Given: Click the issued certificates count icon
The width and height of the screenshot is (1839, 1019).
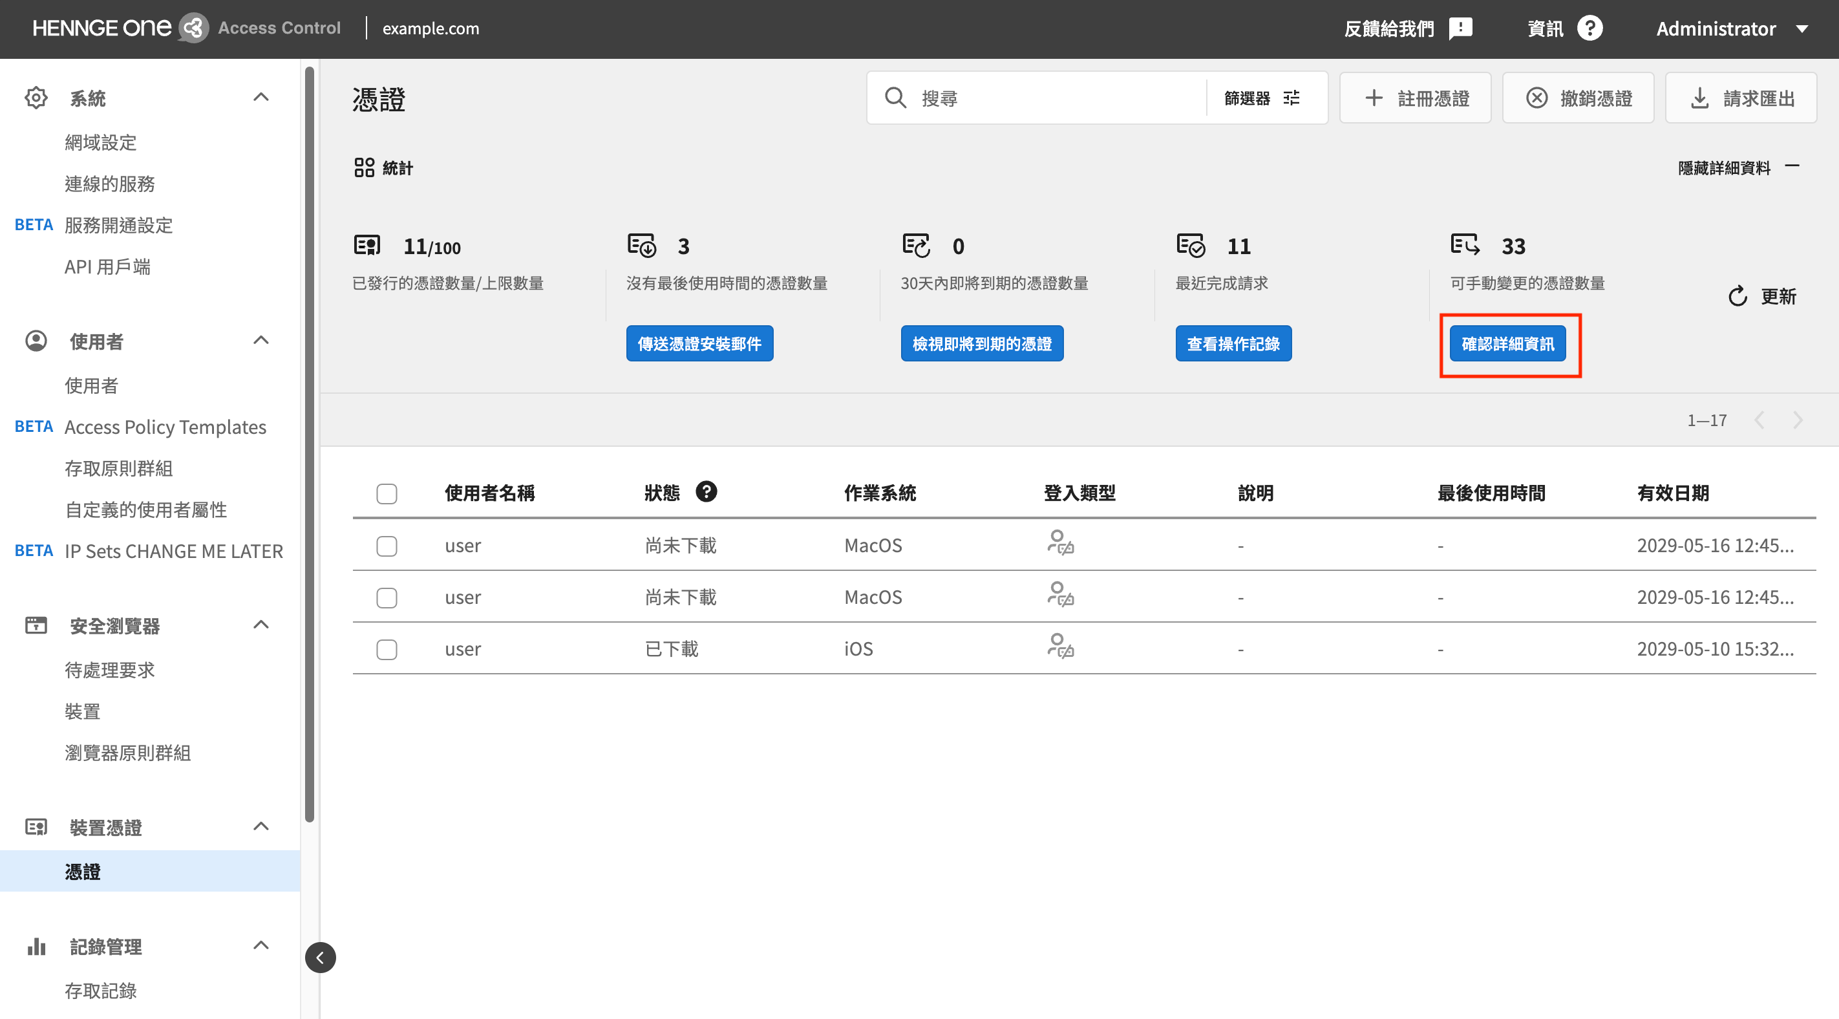Looking at the screenshot, I should [368, 246].
